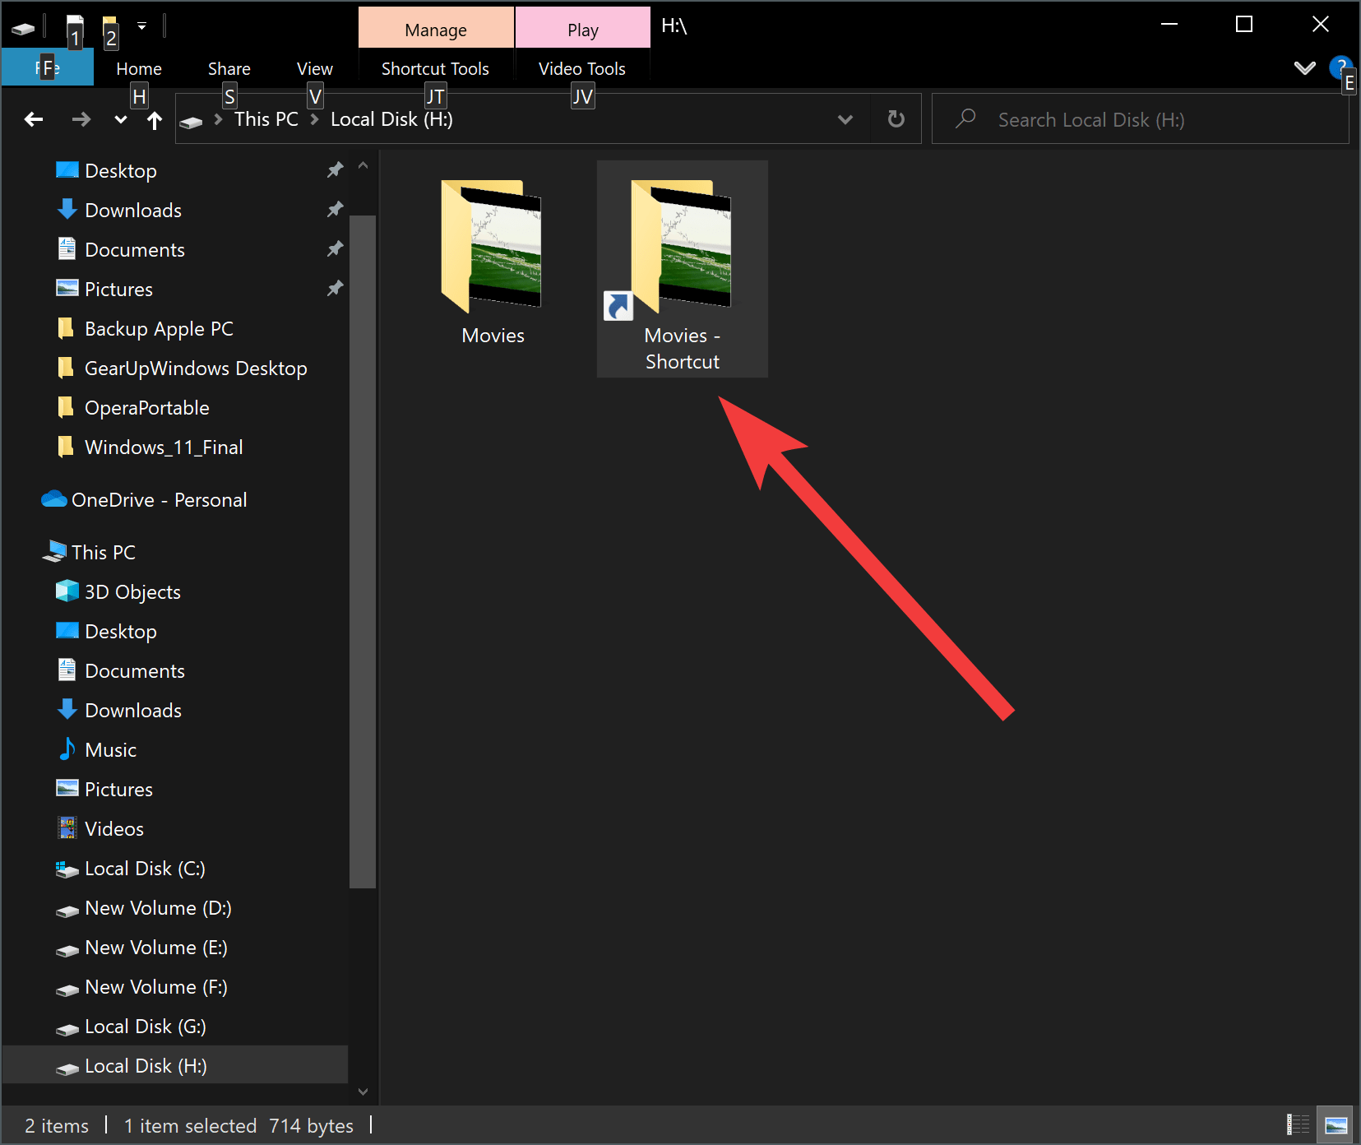Toggle the ribbon collapse chevron
Image resolution: width=1361 pixels, height=1145 pixels.
coord(1305,68)
